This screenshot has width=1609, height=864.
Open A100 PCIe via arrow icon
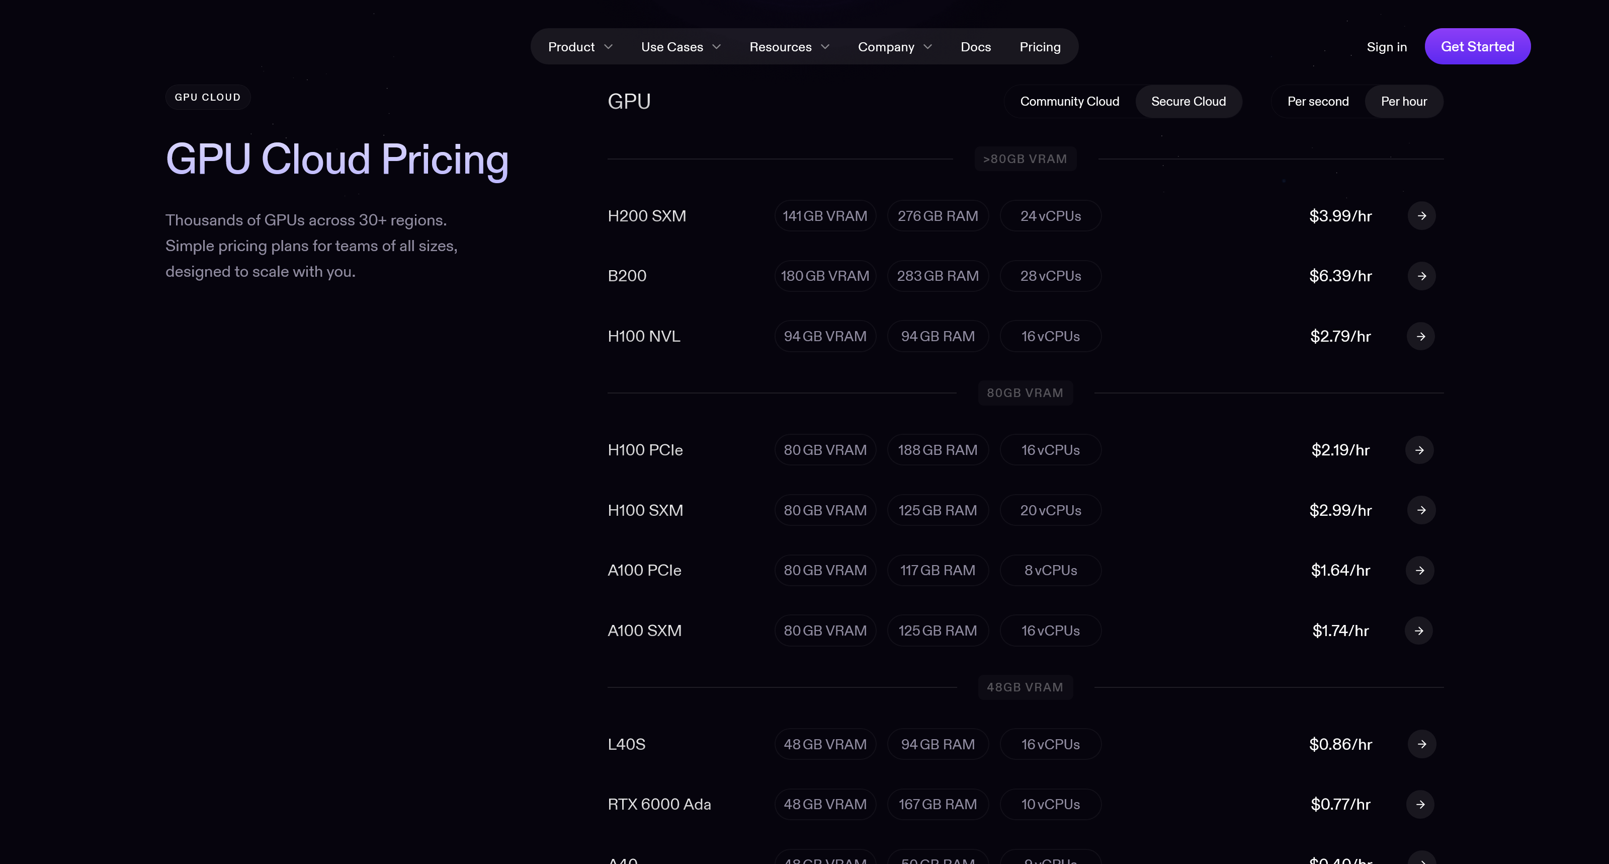point(1420,570)
